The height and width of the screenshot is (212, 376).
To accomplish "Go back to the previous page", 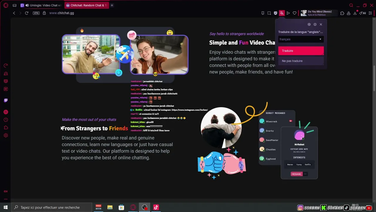I will 14,13.
